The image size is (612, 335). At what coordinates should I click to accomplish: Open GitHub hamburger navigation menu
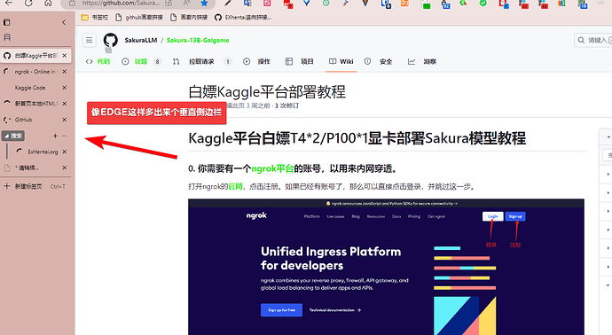click(90, 40)
